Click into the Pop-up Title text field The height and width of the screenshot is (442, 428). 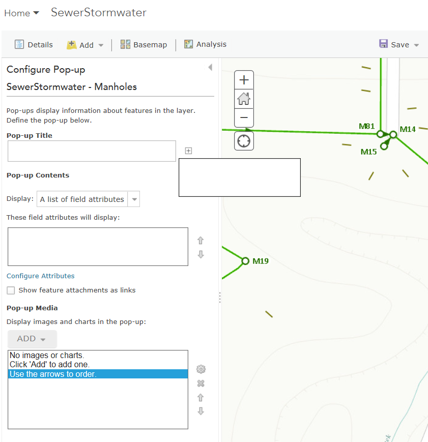point(92,151)
